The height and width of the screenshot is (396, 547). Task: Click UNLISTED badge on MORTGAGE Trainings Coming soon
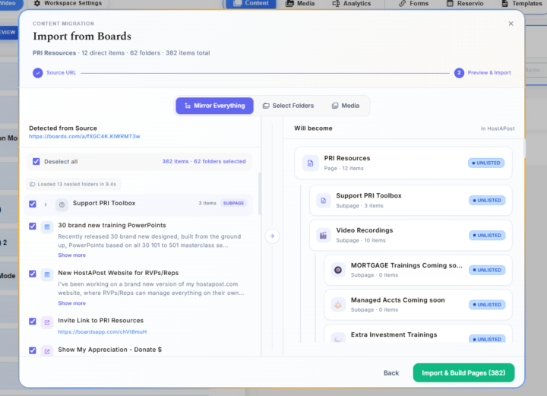tap(487, 270)
